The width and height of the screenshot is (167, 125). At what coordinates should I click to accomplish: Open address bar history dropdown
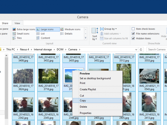[136, 49]
